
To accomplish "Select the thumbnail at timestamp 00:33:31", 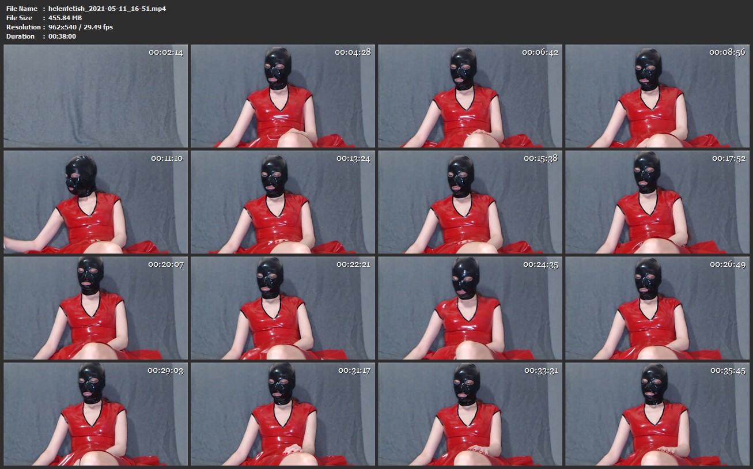I will pos(470,414).
